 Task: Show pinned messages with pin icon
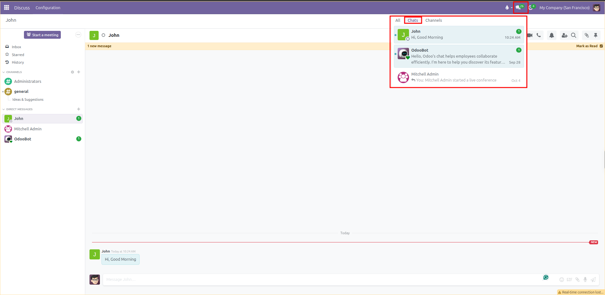click(596, 35)
